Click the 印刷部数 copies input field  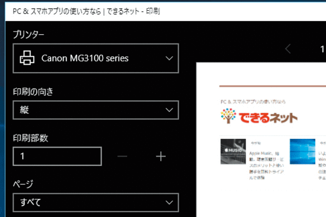click(x=57, y=156)
